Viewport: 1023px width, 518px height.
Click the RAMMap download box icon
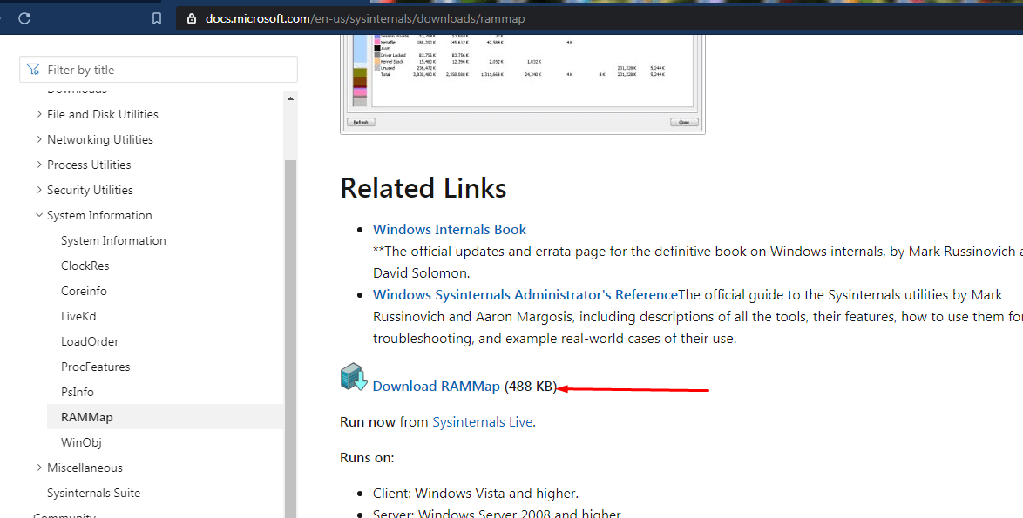point(354,378)
